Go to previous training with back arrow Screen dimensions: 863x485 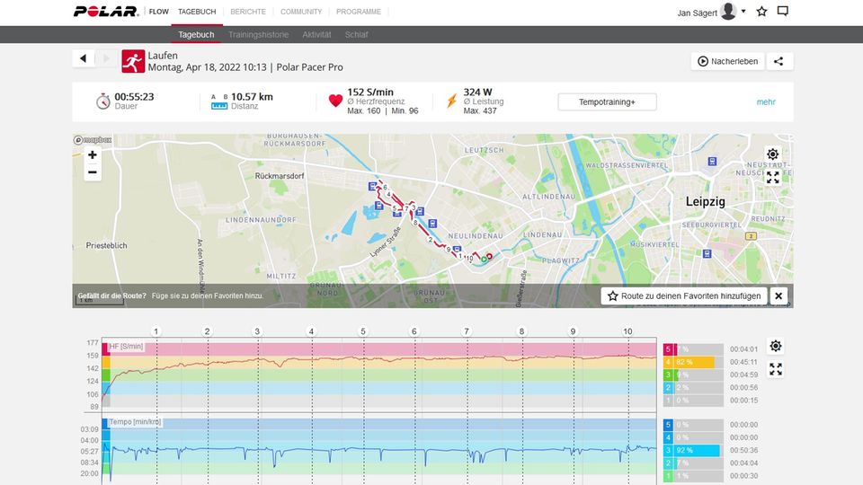tap(84, 59)
